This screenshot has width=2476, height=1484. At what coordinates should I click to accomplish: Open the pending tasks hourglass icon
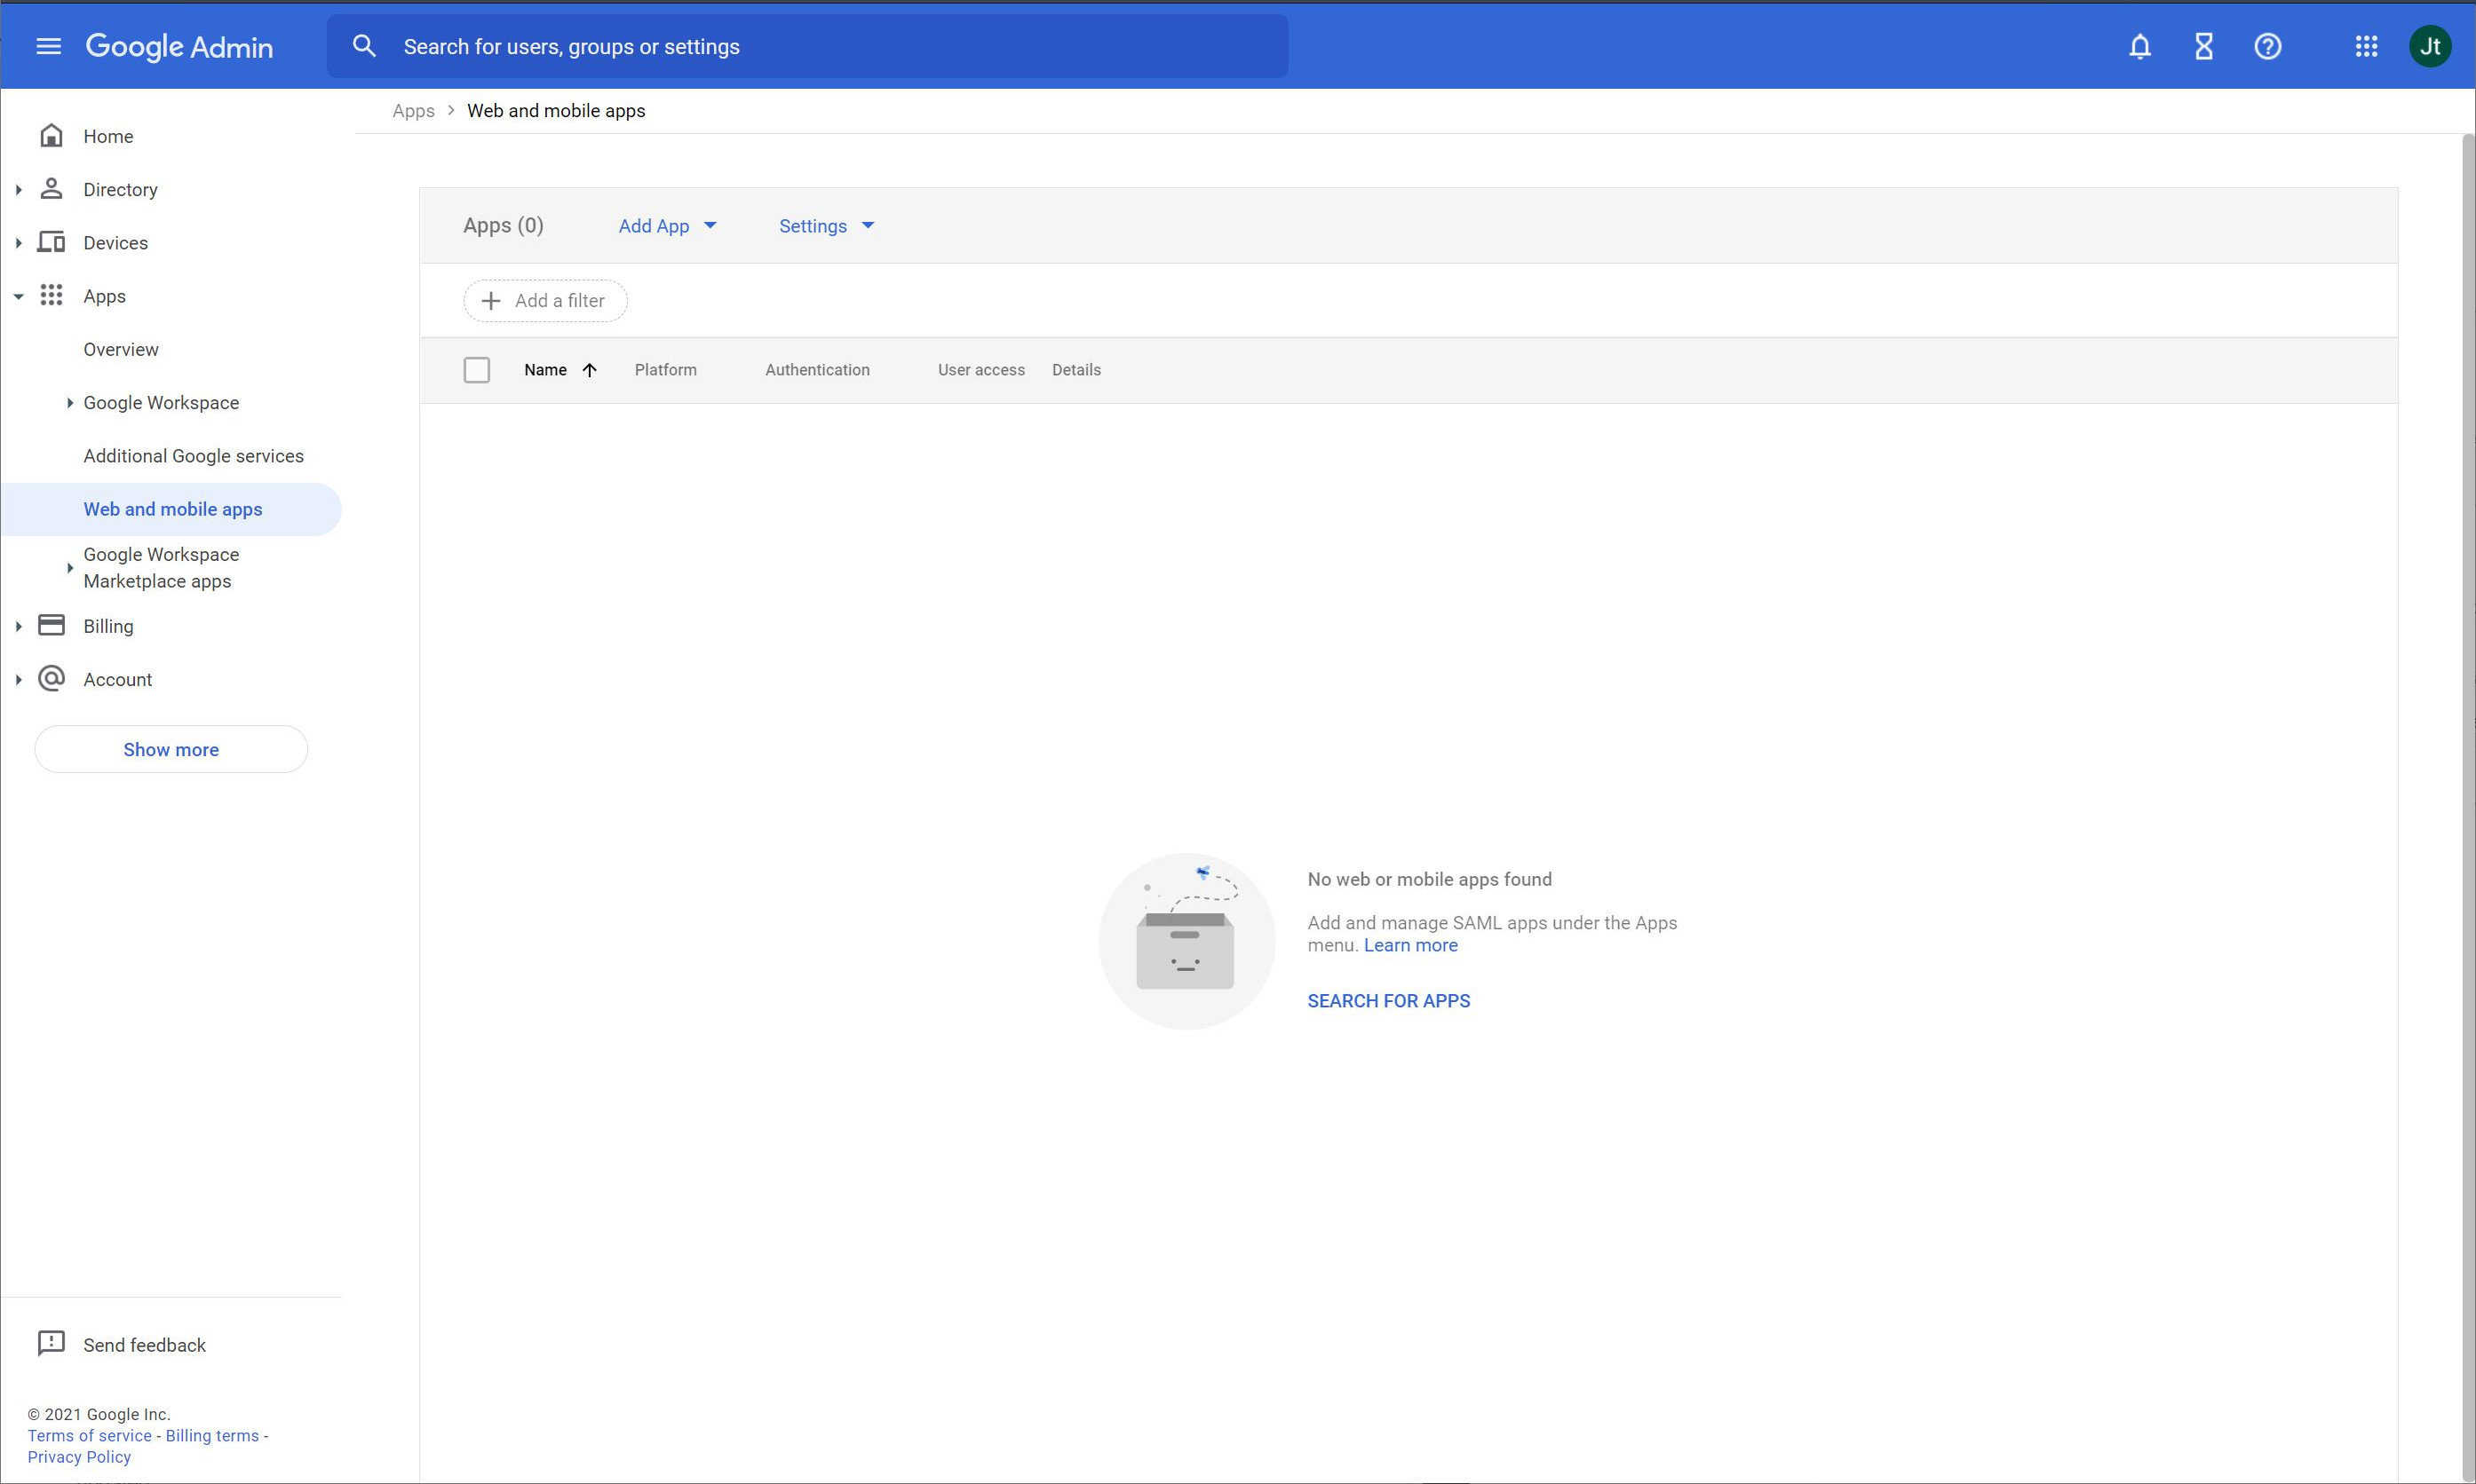pyautogui.click(x=2202, y=46)
